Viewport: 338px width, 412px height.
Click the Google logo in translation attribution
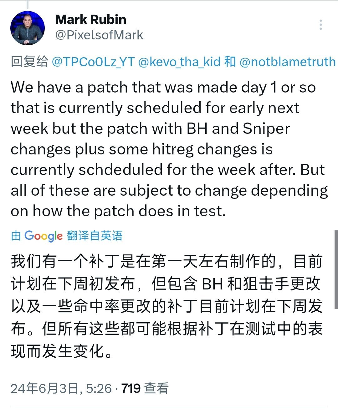pos(44,236)
